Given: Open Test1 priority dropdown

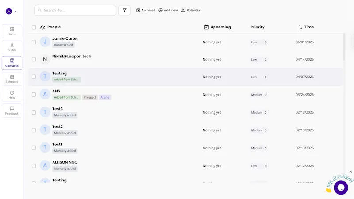Looking at the screenshot, I should tap(259, 148).
